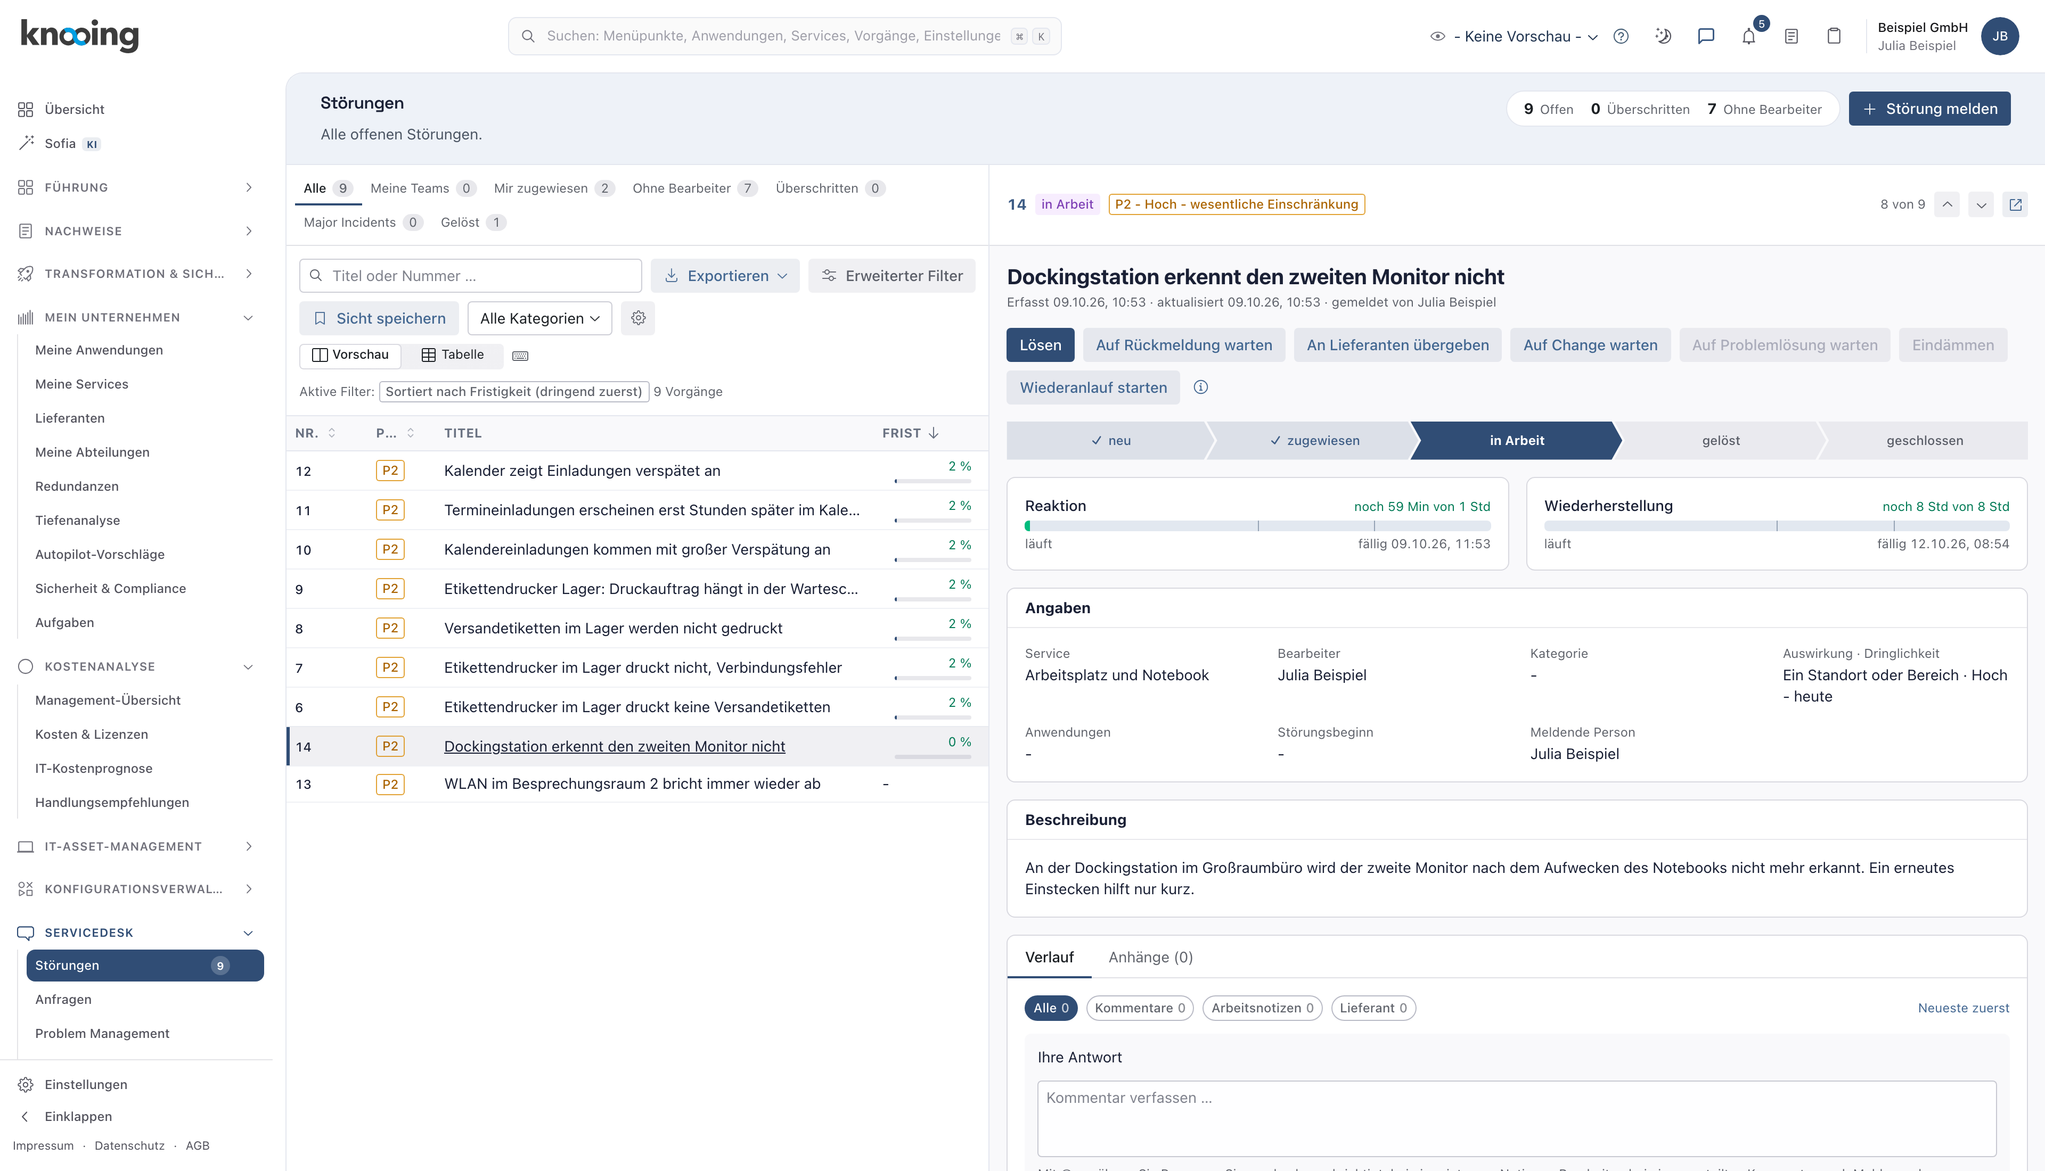
Task: Focus the Titel oder Nummer search field
Action: 470,276
